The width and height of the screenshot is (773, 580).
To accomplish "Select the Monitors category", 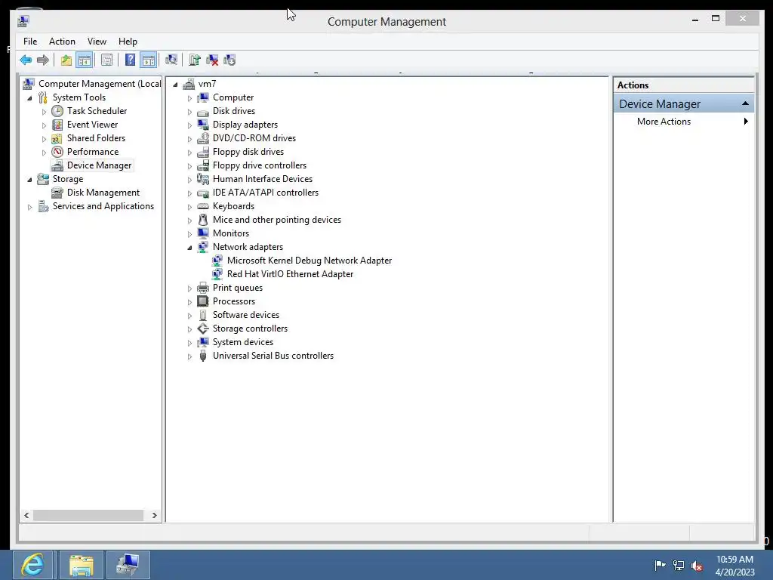I will (x=231, y=233).
